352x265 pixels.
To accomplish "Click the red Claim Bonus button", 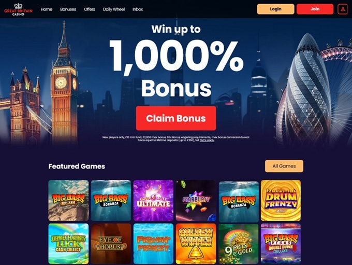I will (x=176, y=118).
